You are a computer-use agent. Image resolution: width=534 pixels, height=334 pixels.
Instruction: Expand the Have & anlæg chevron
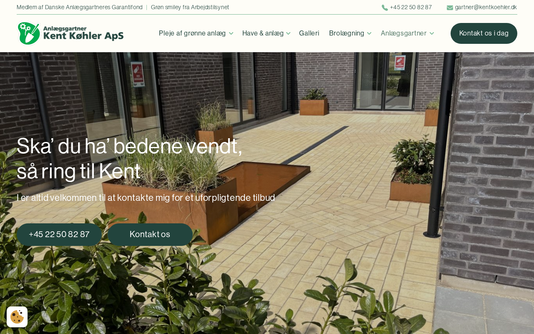(x=288, y=33)
